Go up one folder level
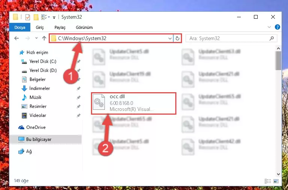Screen dimensions: 288x190 pyautogui.click(x=44, y=38)
